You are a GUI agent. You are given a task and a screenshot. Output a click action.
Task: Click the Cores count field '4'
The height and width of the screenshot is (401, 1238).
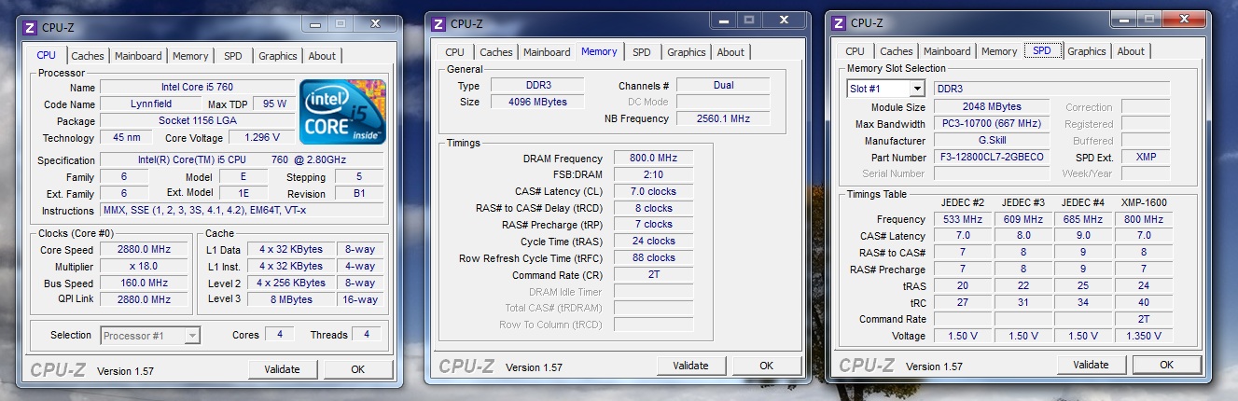tap(279, 334)
